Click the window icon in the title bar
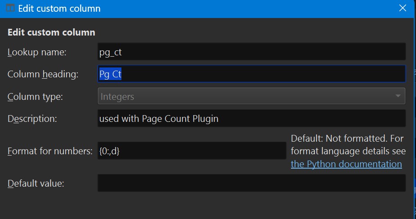The height and width of the screenshot is (219, 416). click(x=9, y=8)
